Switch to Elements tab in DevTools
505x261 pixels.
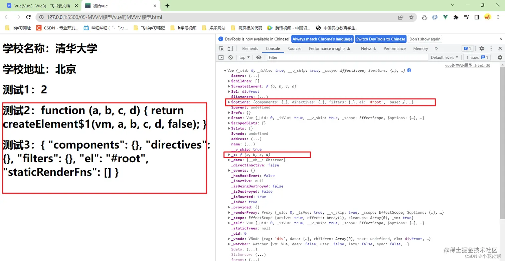click(250, 48)
